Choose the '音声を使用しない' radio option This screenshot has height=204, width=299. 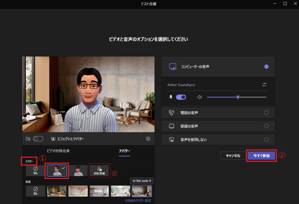click(x=266, y=140)
